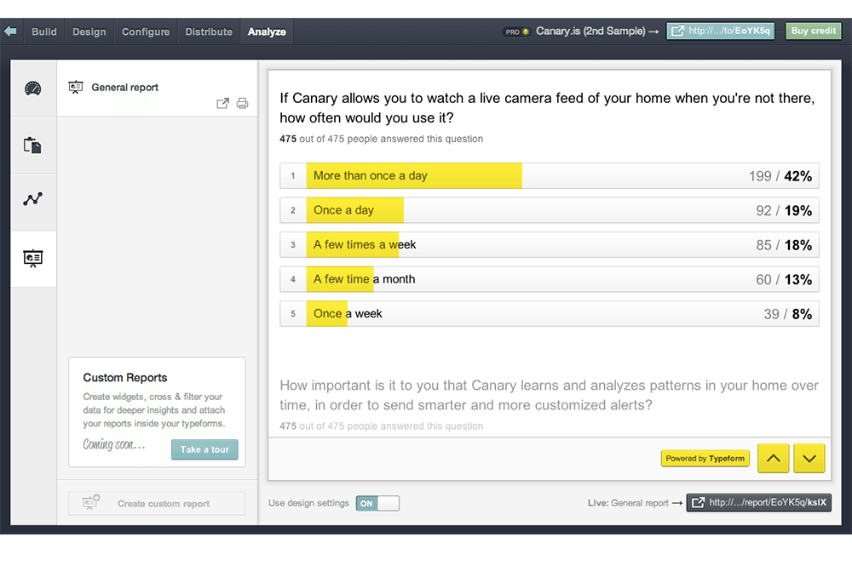The width and height of the screenshot is (852, 566).
Task: Go to next question with down arrow
Action: (809, 459)
